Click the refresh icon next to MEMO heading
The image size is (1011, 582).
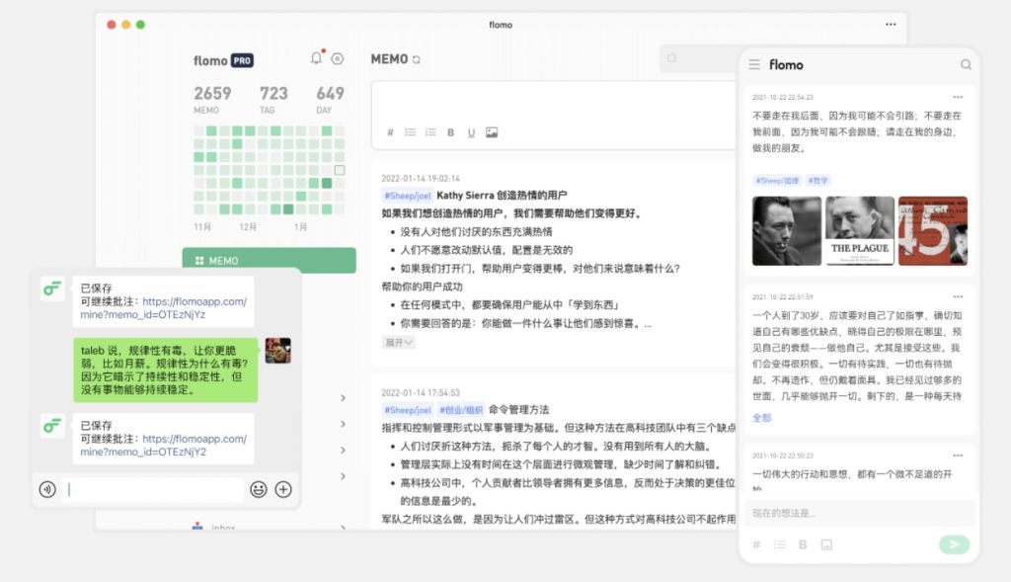tap(417, 60)
